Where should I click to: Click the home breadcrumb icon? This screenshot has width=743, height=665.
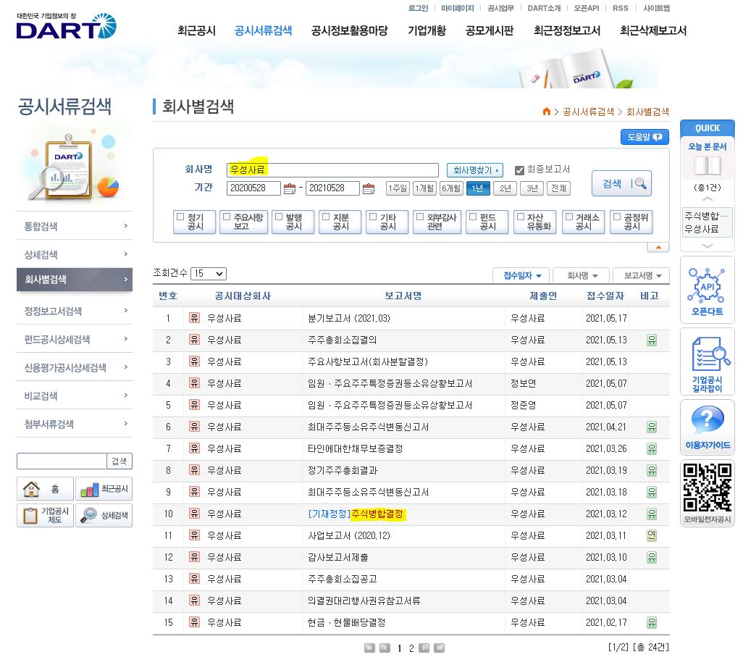(x=546, y=112)
